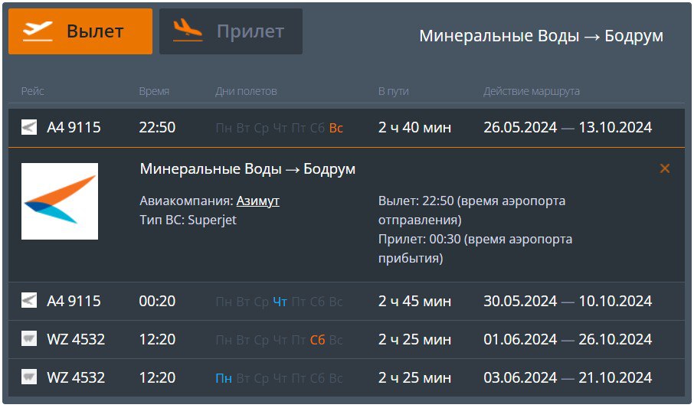
Task: Click the Время column header
Action: tap(154, 91)
